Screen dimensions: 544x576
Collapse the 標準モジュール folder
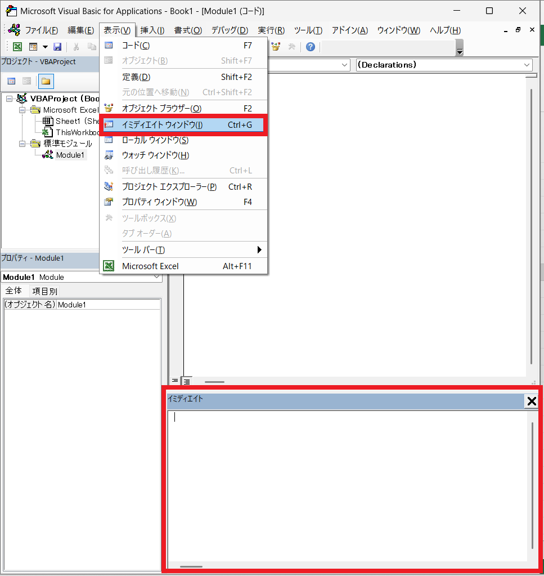tap(22, 144)
